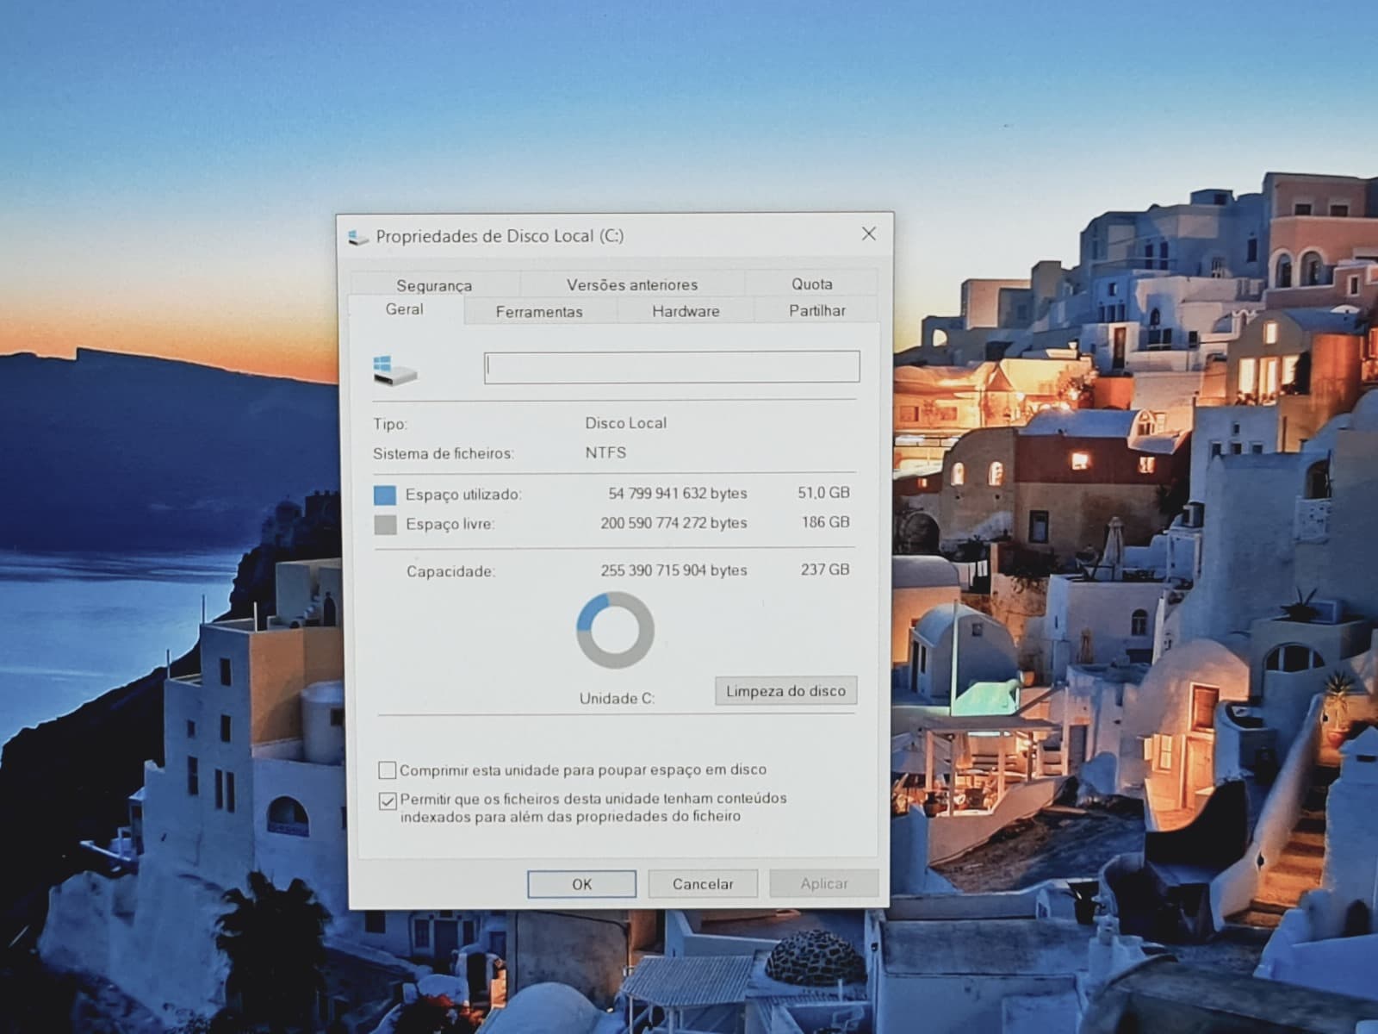Click the Windows drive icon beside name field
Image resolution: width=1378 pixels, height=1034 pixels.
point(394,369)
